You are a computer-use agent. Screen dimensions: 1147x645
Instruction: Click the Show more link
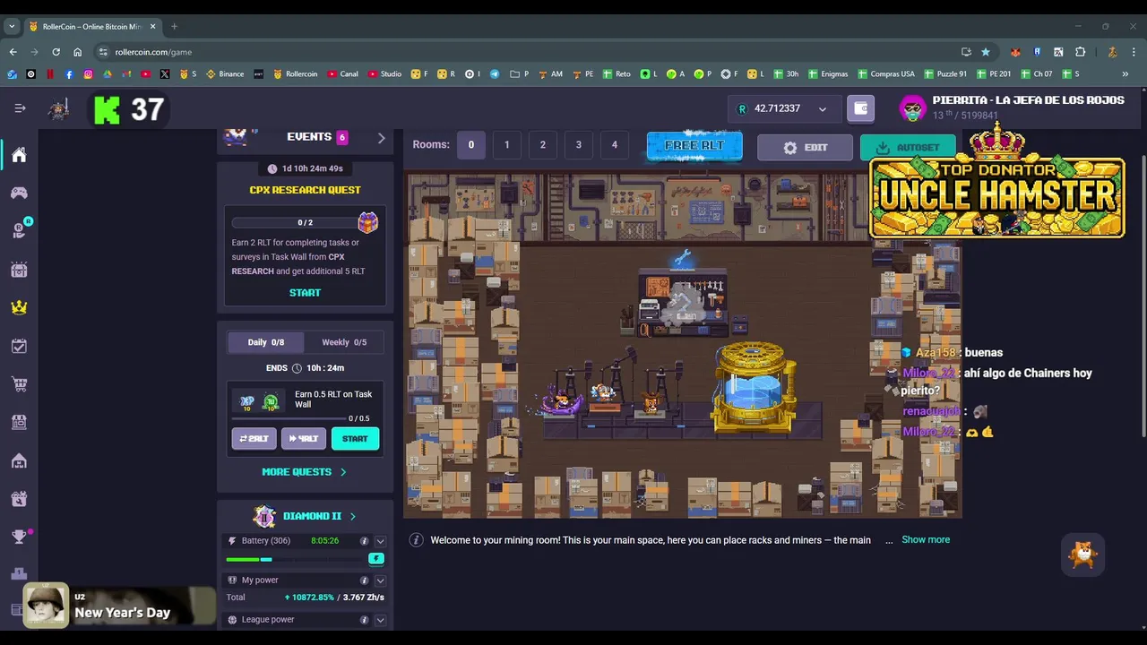pos(926,539)
